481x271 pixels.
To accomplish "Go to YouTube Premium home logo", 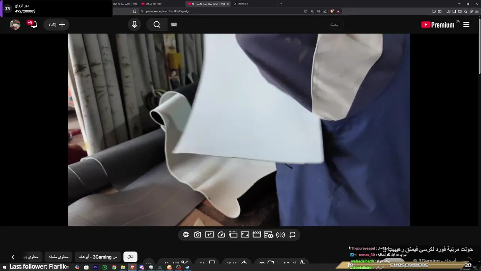I will (438, 25).
